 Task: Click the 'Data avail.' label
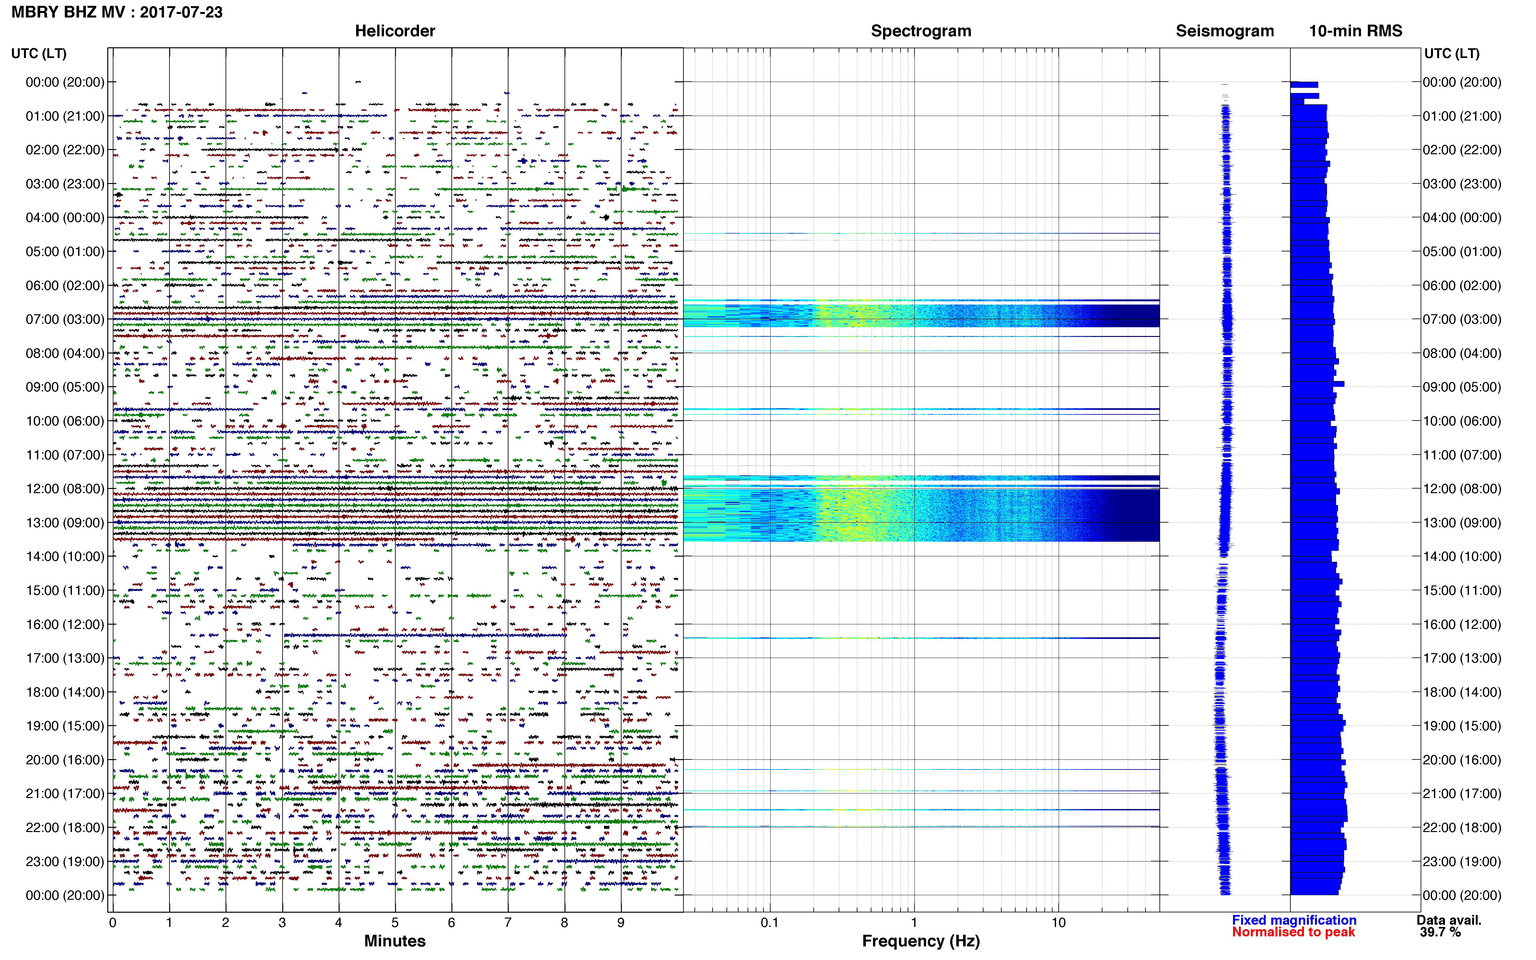point(1449,920)
